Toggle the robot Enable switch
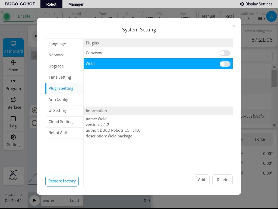Image resolution: width=278 pixels, height=209 pixels. 7,17
